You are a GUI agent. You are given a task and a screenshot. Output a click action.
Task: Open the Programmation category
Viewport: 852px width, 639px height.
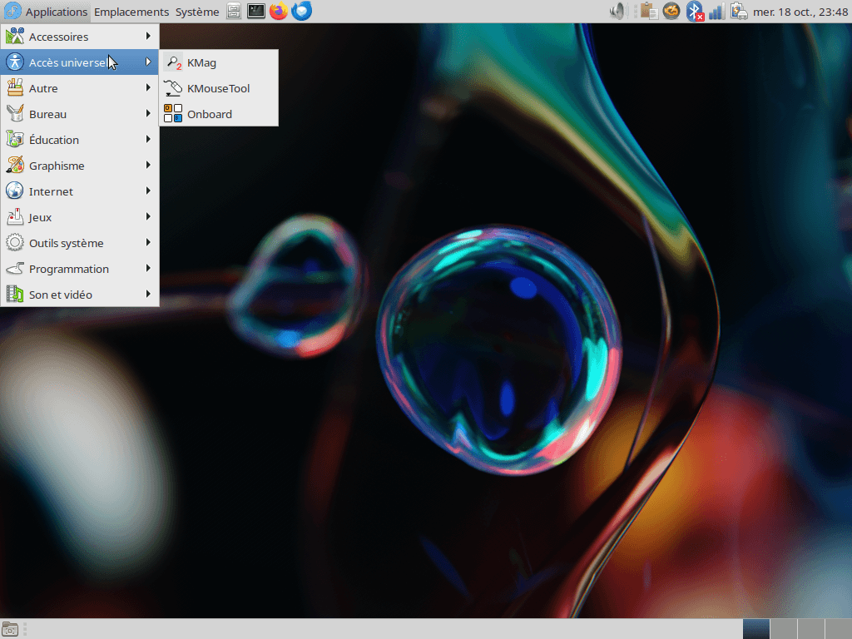80,269
